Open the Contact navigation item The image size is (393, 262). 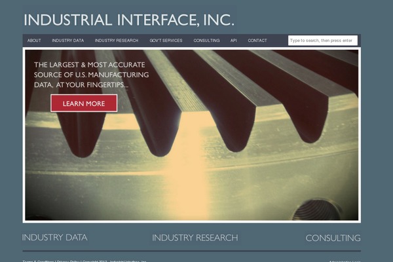[257, 41]
